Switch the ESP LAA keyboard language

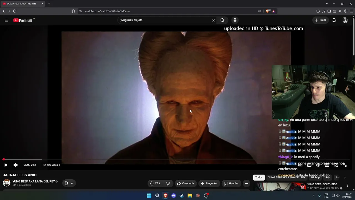326,196
